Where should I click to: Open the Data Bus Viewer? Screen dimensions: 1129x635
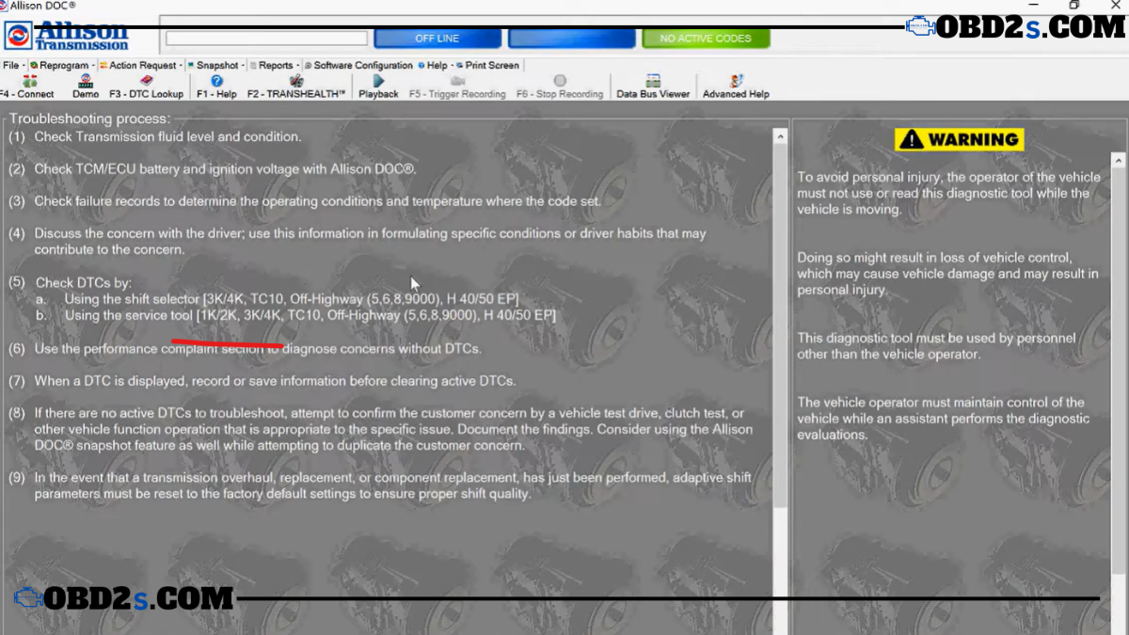[653, 87]
